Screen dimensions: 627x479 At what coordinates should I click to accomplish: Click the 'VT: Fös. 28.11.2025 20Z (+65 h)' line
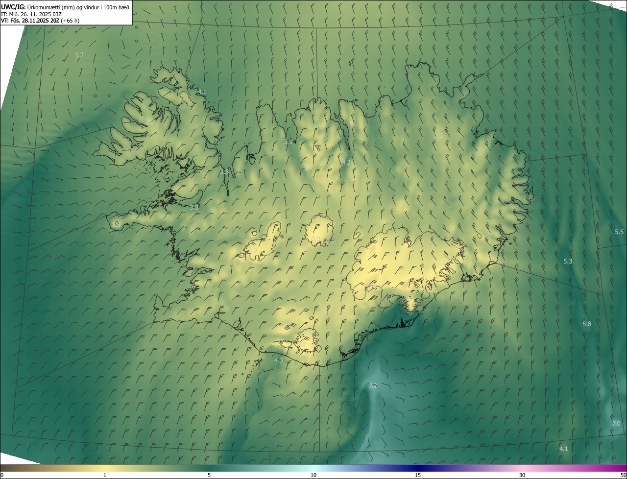coord(40,21)
